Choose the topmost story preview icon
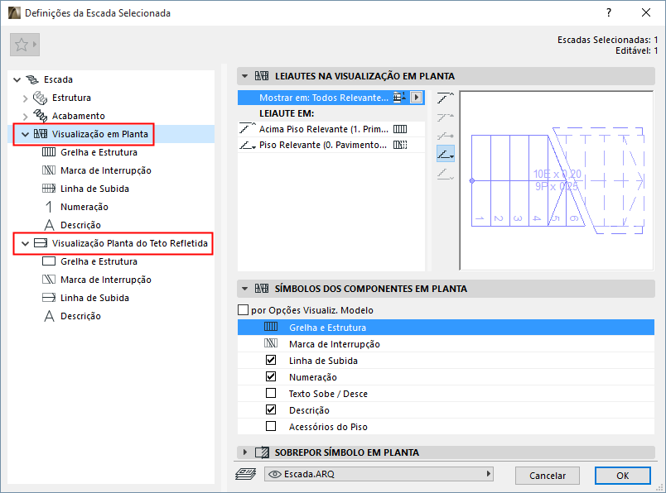The width and height of the screenshot is (666, 493). [x=445, y=98]
